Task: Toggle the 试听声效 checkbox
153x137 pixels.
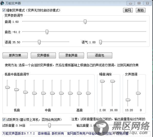Action: point(4,119)
